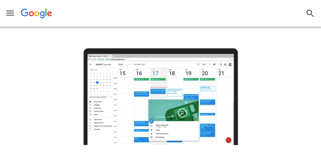Enable the Birthdays calendar checkbox
Image resolution: width=321 pixels, height=163 pixels.
tap(90, 105)
